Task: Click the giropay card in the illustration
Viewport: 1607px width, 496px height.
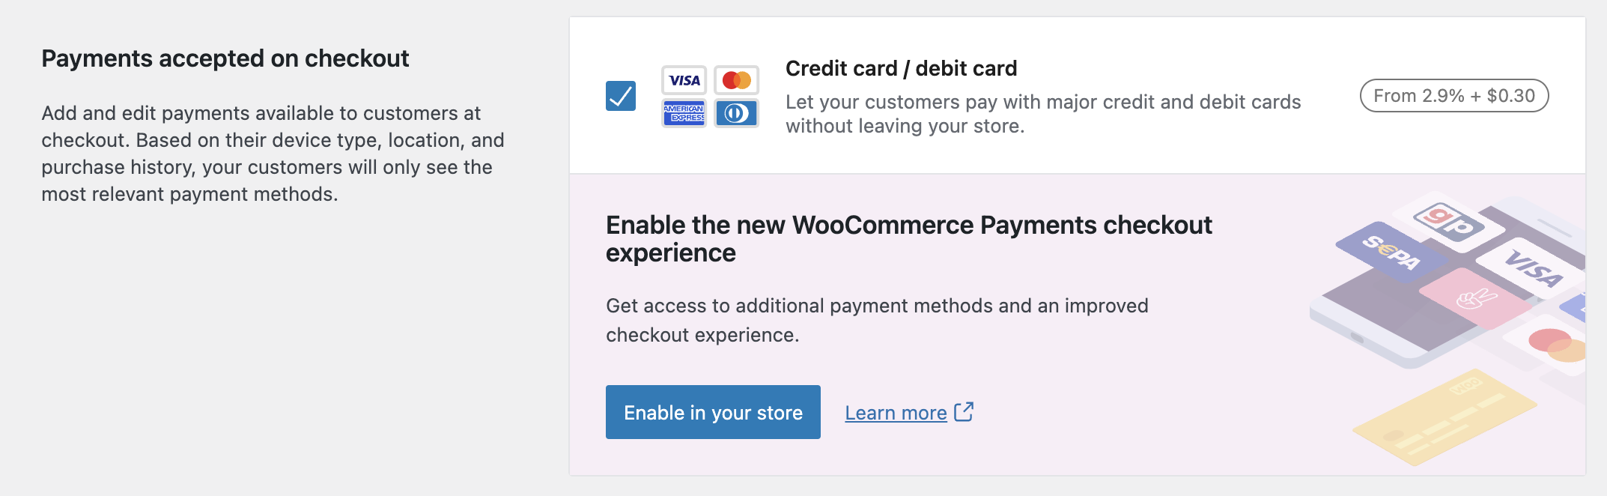Action: coord(1448,221)
